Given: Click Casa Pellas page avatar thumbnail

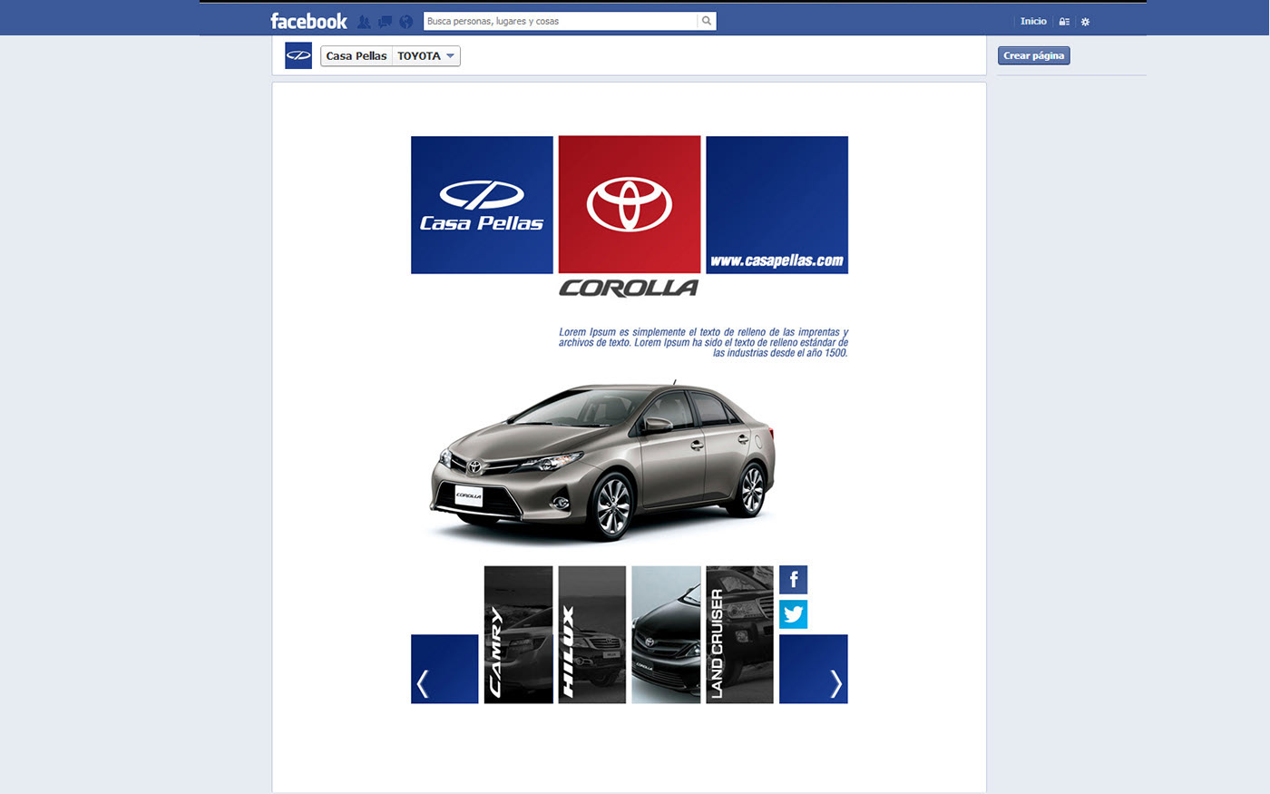Looking at the screenshot, I should tap(298, 55).
